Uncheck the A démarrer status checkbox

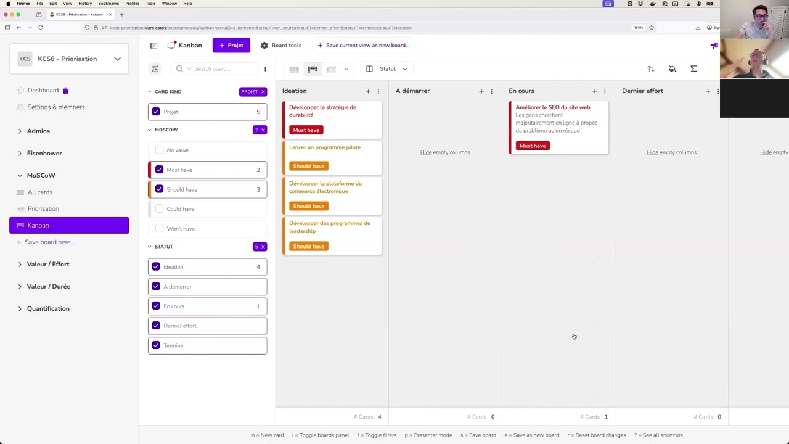click(x=156, y=287)
